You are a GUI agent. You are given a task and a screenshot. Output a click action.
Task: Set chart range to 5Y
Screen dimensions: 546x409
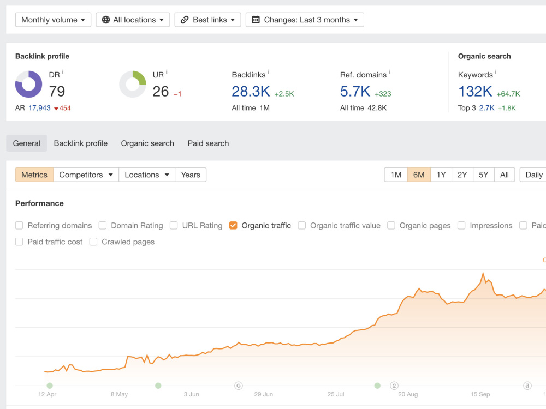click(x=484, y=175)
